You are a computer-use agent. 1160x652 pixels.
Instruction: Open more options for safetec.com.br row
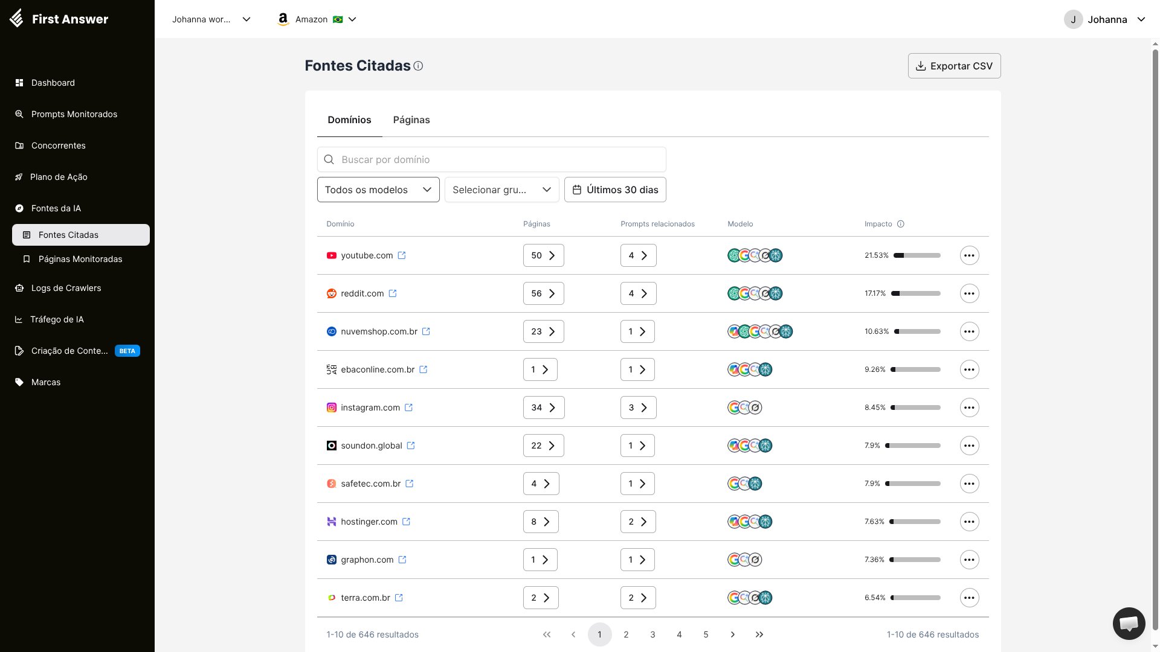pos(969,484)
